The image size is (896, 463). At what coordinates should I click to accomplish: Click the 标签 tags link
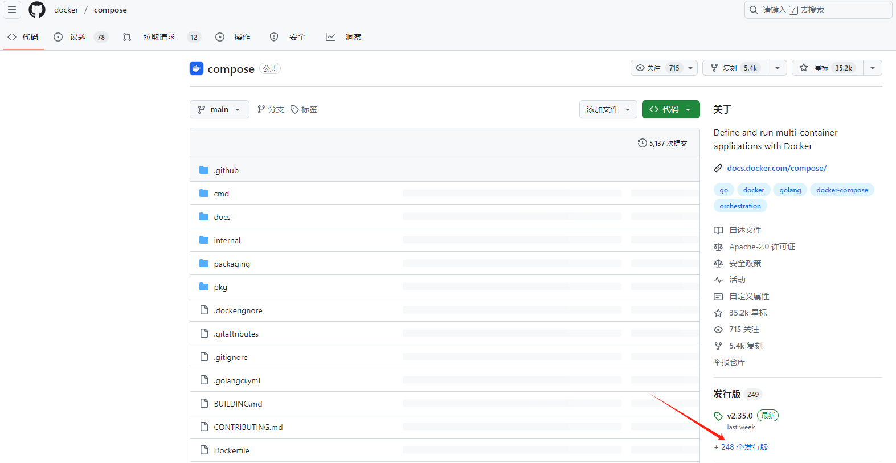pos(304,109)
